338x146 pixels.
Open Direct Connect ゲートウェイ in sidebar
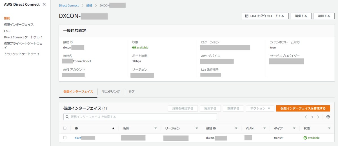(23, 37)
